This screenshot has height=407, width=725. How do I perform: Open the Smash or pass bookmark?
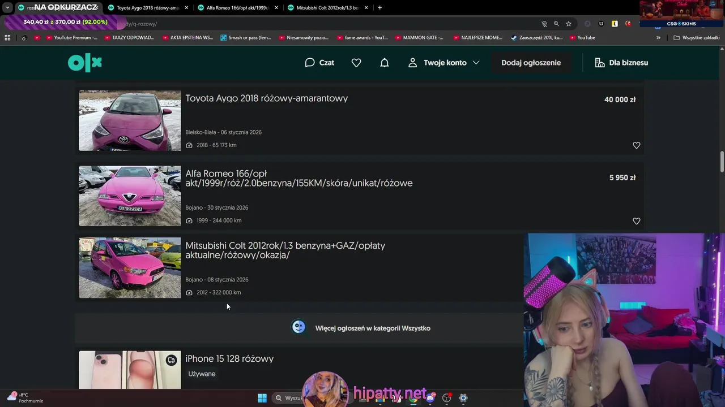(246, 38)
